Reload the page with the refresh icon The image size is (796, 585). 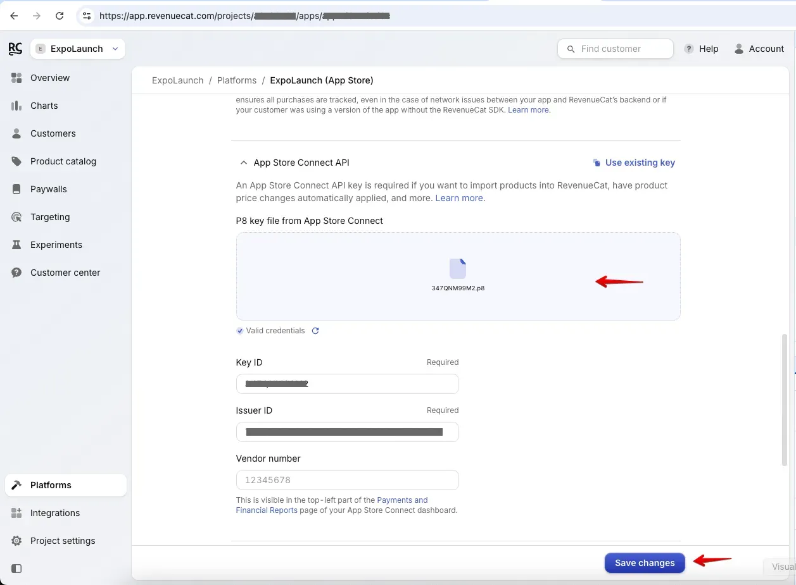click(x=60, y=16)
